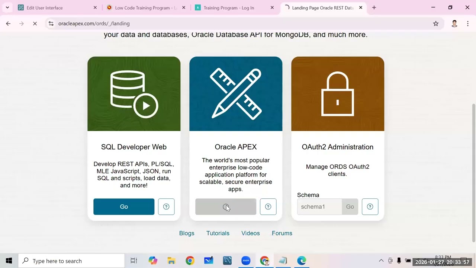Click the "Manage ORDS OAuth2 clients." text
Screen dimensions: 476x268
tap(338, 170)
